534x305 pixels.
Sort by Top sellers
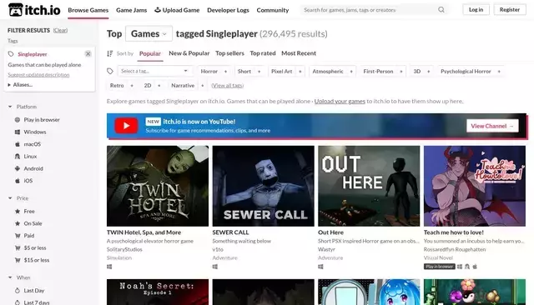229,53
